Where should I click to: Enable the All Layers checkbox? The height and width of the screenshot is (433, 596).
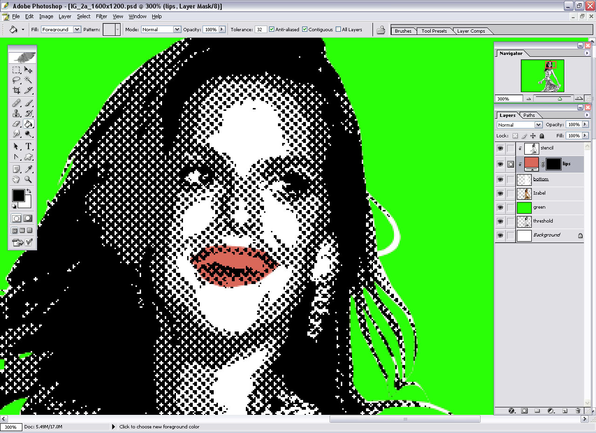tap(339, 29)
